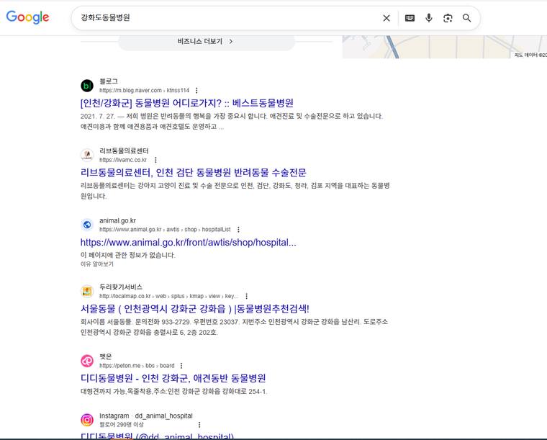This screenshot has height=440, width=547.
Task: Click the https://livamc.co.kr URL text
Action: pyautogui.click(x=123, y=160)
